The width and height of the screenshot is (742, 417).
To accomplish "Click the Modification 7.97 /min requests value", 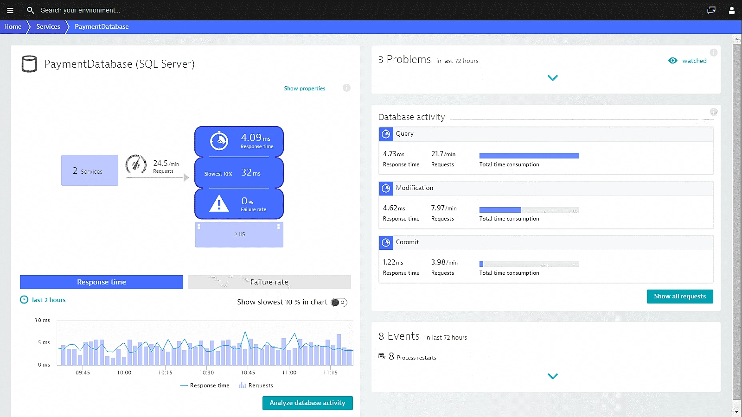I will pos(444,208).
